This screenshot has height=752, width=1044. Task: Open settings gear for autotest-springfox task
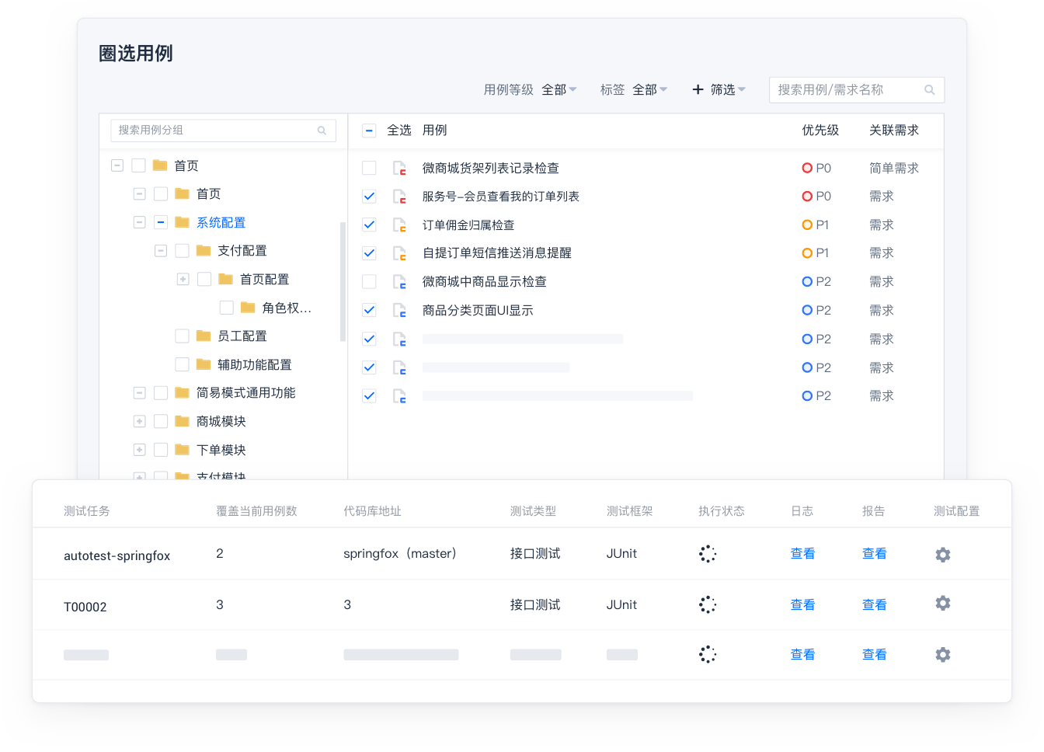(x=942, y=555)
